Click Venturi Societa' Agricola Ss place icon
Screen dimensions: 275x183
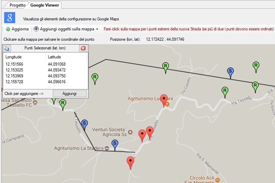(130, 132)
